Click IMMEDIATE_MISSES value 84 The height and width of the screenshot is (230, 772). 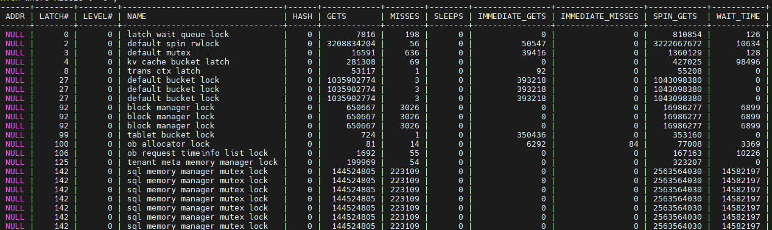[634, 144]
